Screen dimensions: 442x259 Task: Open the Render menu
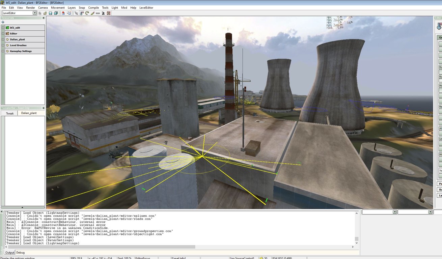[30, 7]
